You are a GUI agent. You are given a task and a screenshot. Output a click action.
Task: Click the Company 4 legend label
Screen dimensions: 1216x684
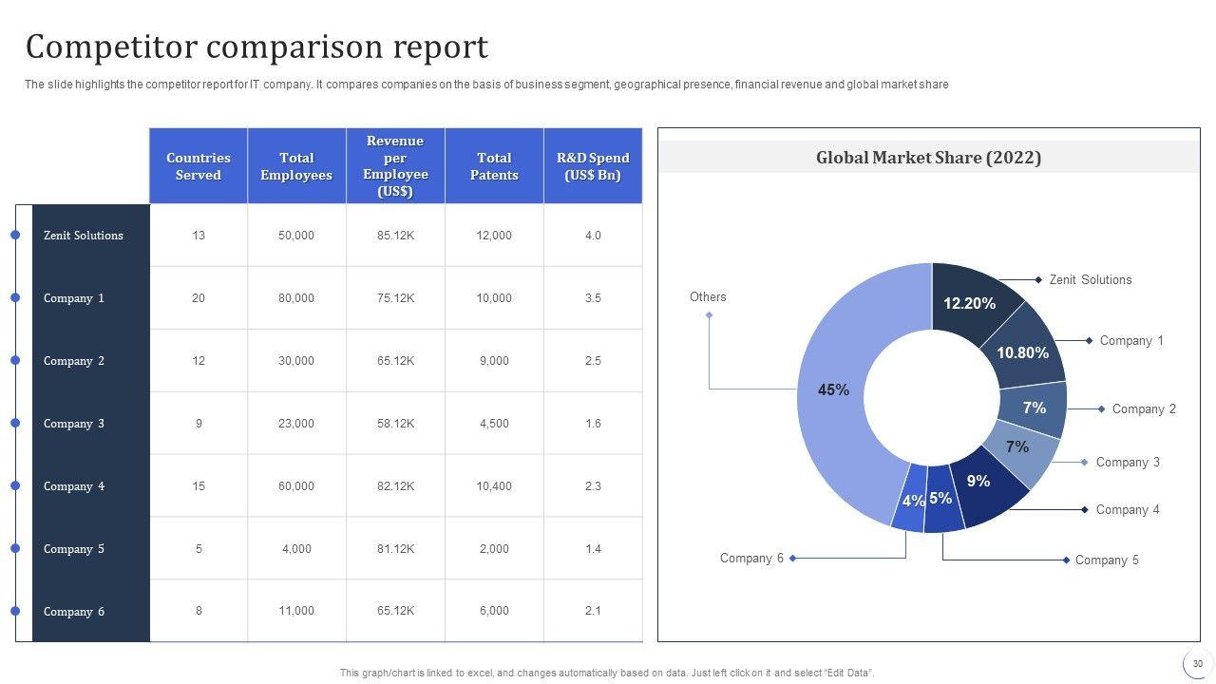coord(1128,510)
